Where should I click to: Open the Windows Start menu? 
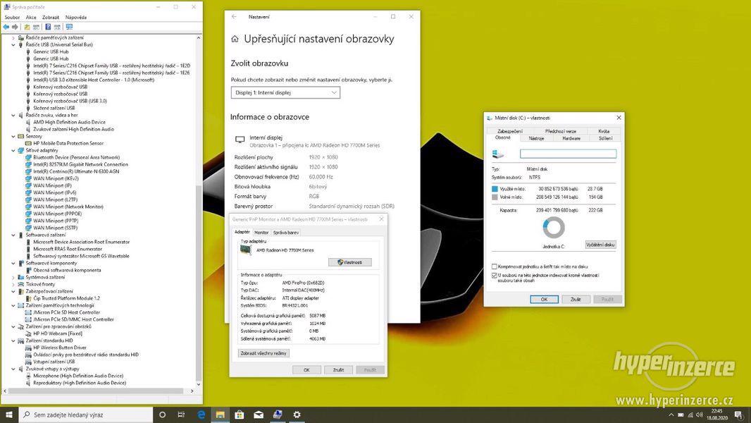(x=9, y=415)
